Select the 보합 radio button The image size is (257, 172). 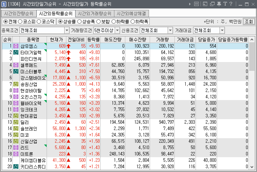[98, 21]
